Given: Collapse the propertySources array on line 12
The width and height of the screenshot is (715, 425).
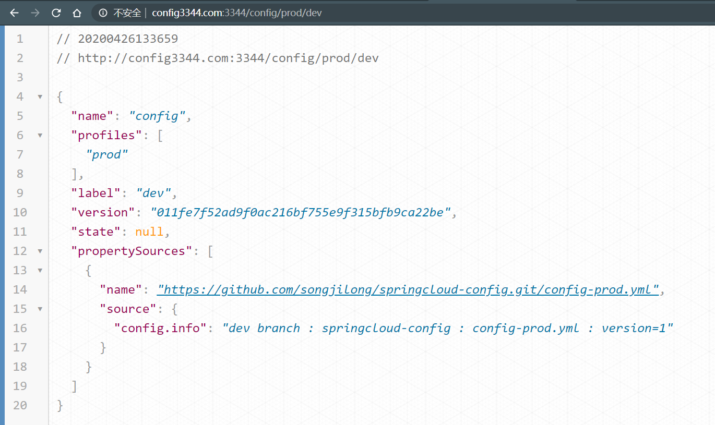Looking at the screenshot, I should [x=40, y=251].
